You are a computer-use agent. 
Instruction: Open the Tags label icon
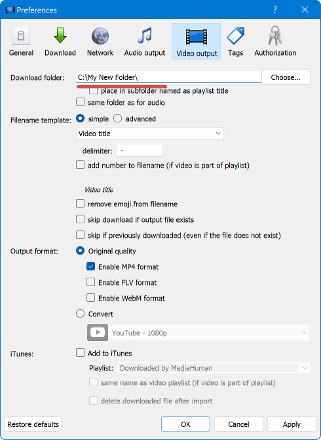pyautogui.click(x=235, y=35)
